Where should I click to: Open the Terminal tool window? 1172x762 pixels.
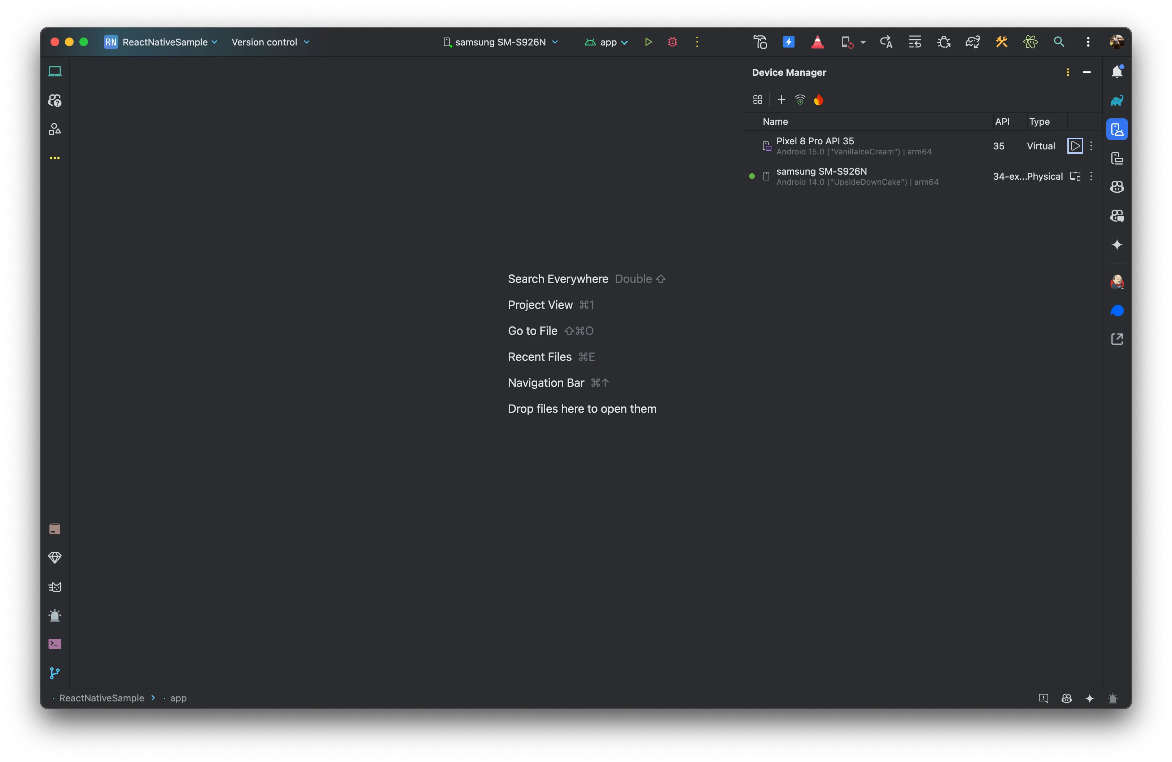pos(54,644)
